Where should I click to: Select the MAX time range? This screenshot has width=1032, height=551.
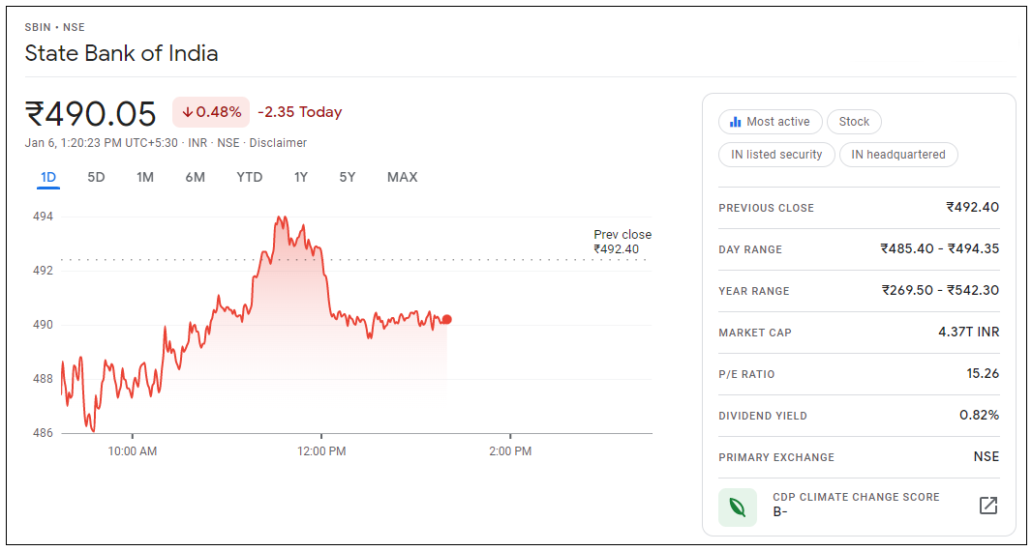[x=402, y=177]
